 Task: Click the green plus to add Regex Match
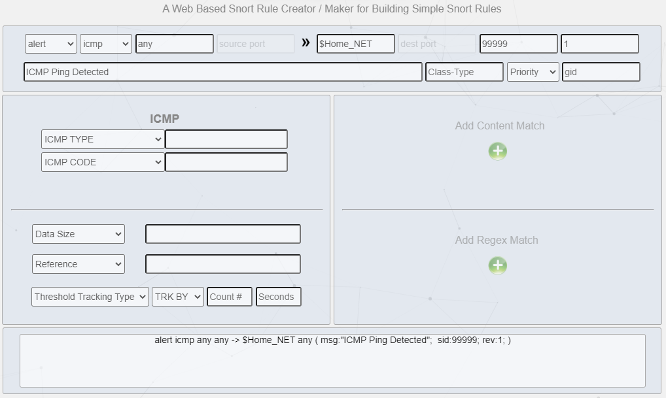click(498, 265)
